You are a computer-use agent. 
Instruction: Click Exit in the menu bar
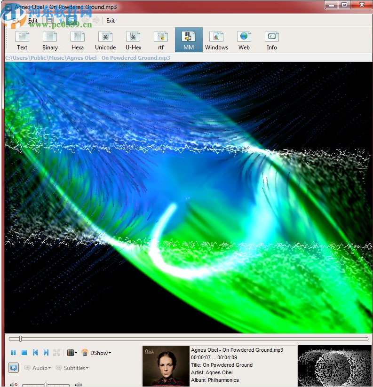tap(111, 21)
